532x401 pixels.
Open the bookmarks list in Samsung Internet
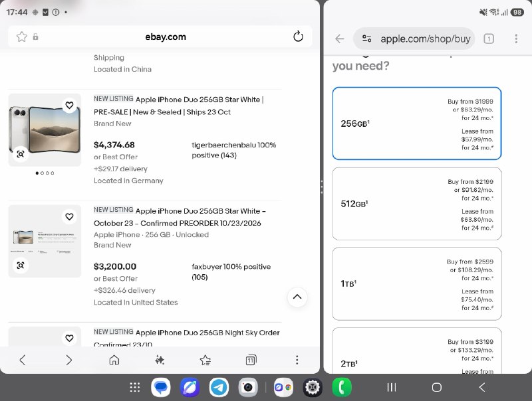(205, 360)
